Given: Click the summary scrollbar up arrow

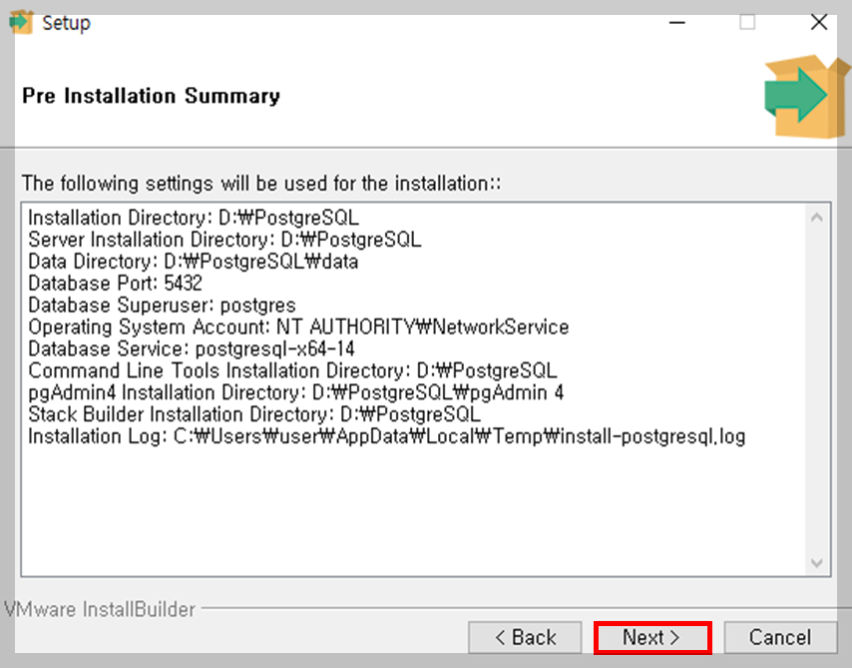Looking at the screenshot, I should click(816, 218).
